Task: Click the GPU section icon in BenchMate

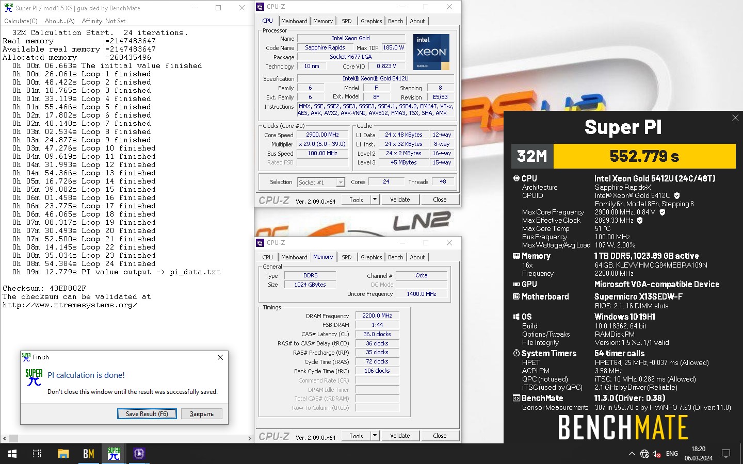Action: click(516, 284)
